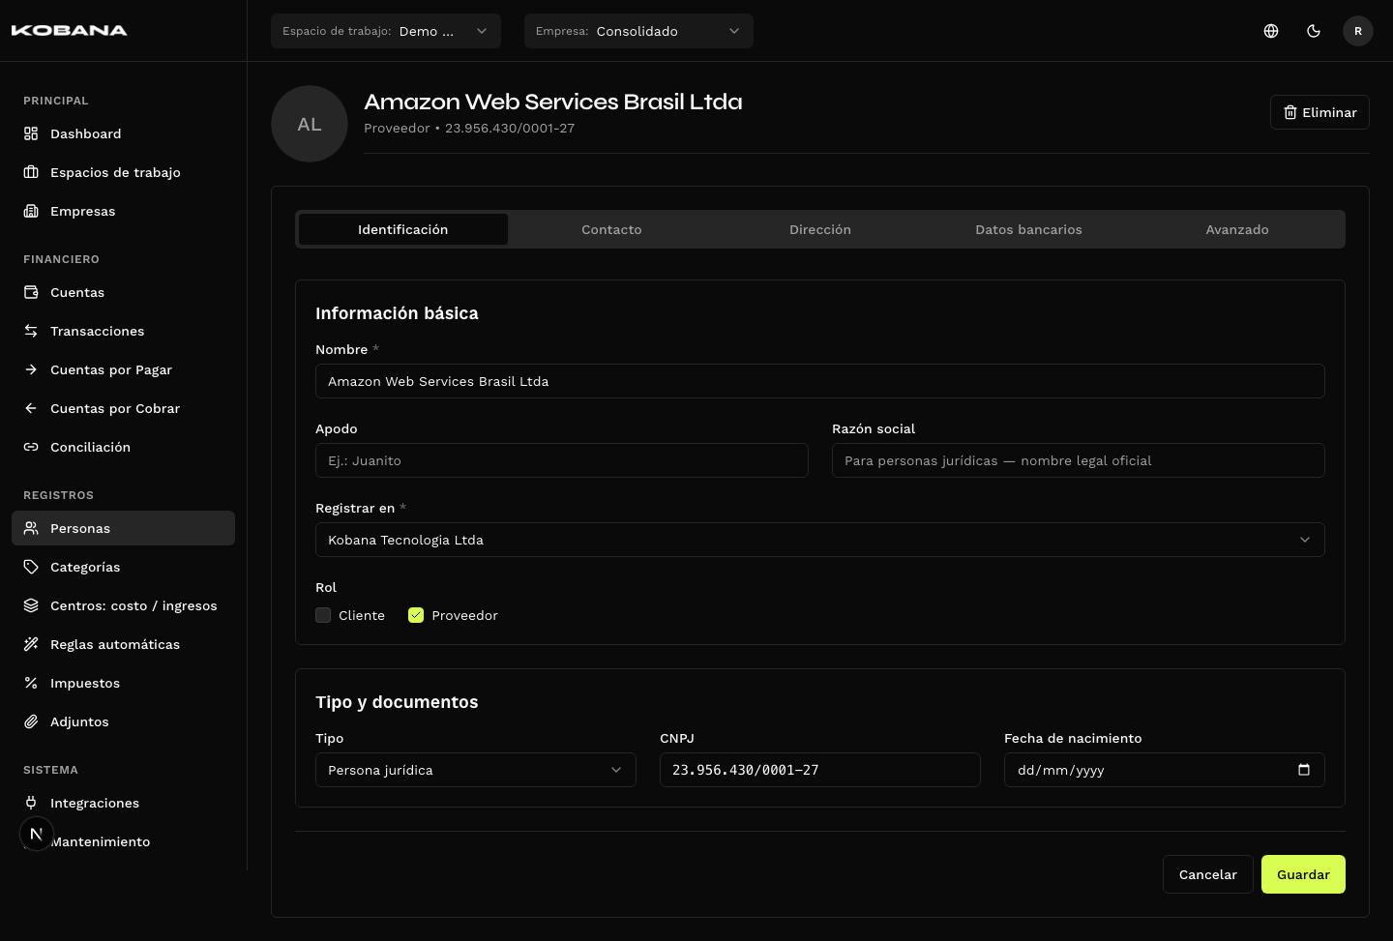This screenshot has width=1393, height=941.
Task: Click the Personas people icon
Action: pyautogui.click(x=31, y=528)
